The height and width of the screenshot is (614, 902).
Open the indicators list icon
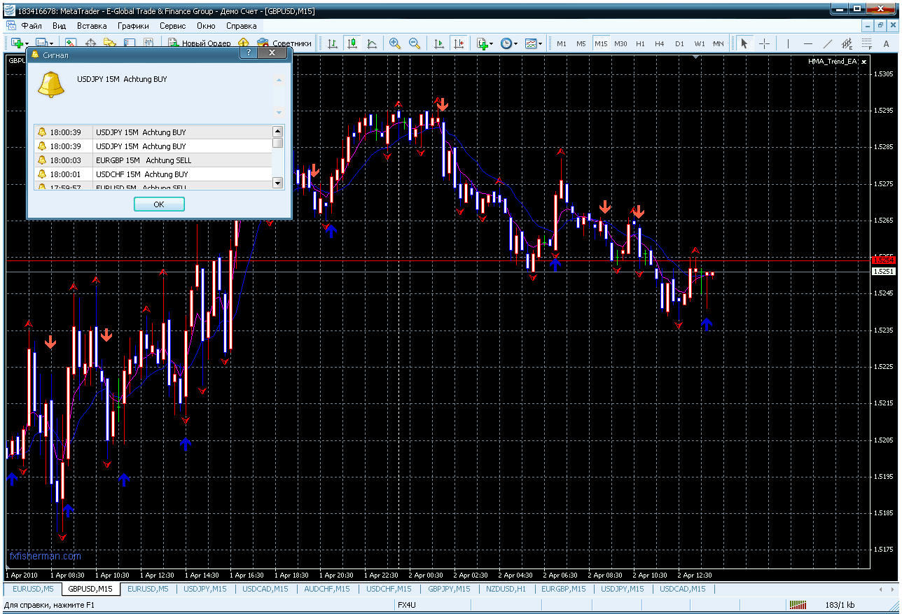point(482,43)
